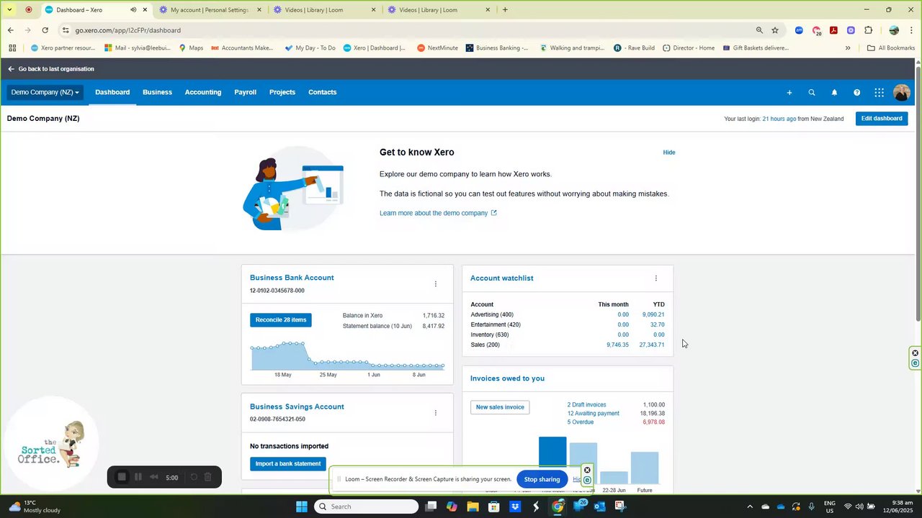Open the Contacts menu

click(x=322, y=92)
